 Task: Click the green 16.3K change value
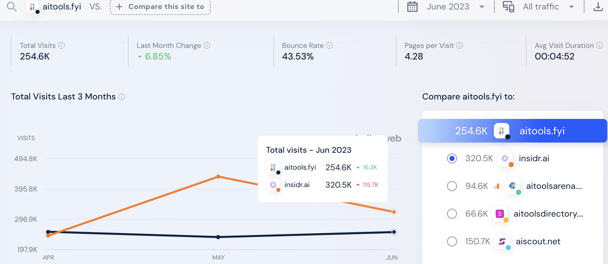pyautogui.click(x=370, y=167)
